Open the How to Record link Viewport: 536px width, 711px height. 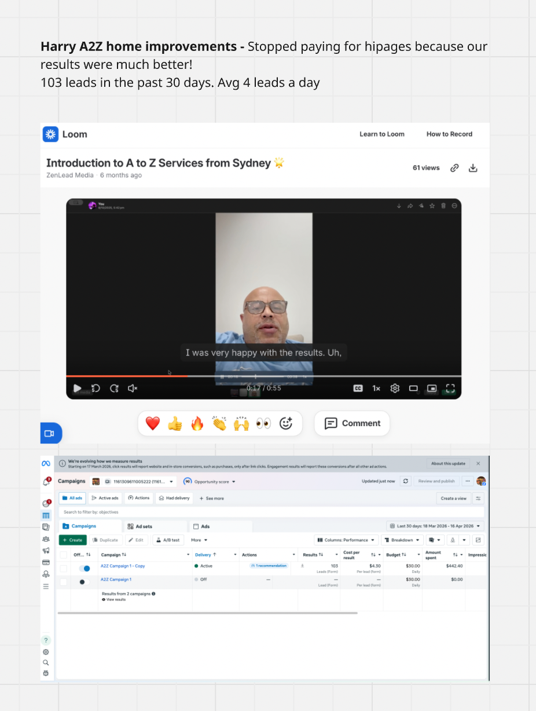point(449,134)
